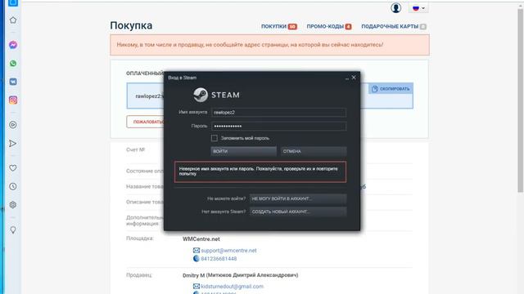Open history clock icon in sidebar
The width and height of the screenshot is (524, 294).
pos(13,186)
